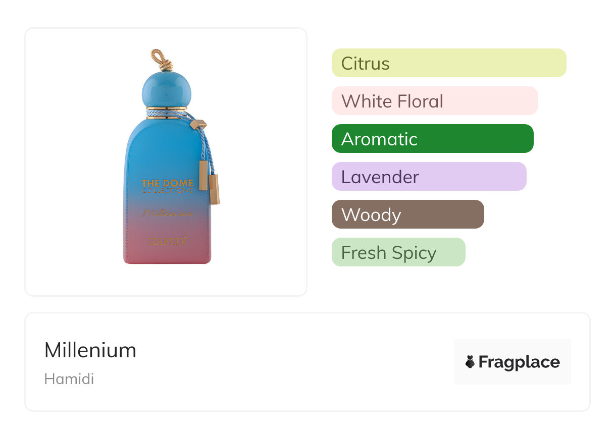Screen dimensions: 615x436
Task: Select the White Floral accord bar
Action: [435, 101]
